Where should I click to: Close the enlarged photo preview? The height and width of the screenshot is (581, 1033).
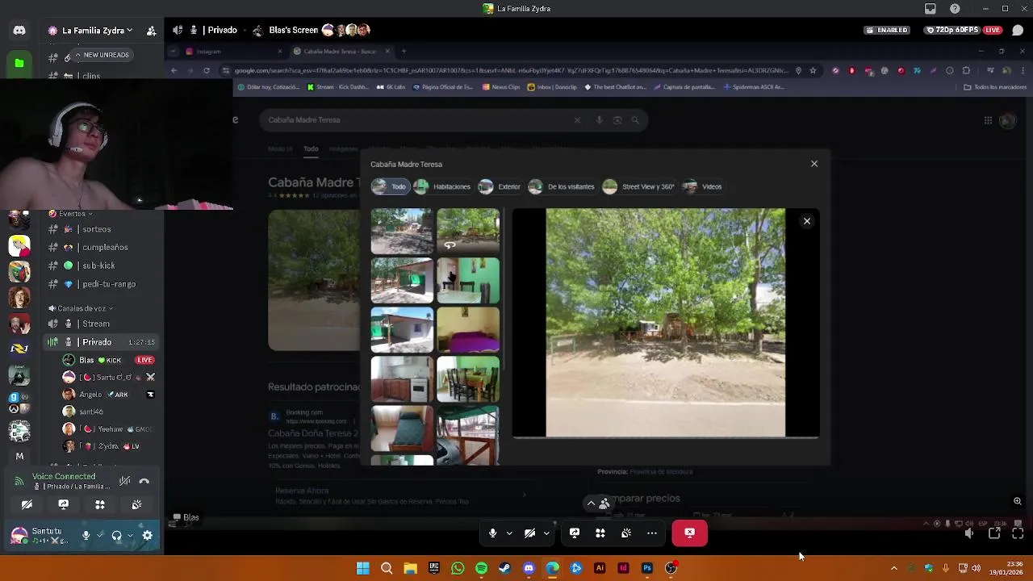pyautogui.click(x=807, y=221)
